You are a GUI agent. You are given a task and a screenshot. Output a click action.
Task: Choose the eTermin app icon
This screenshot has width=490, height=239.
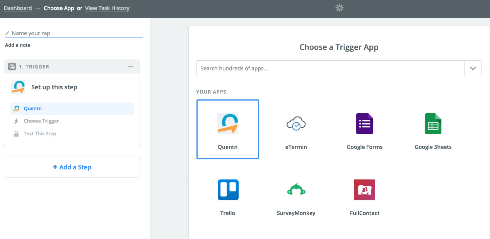[x=296, y=124]
